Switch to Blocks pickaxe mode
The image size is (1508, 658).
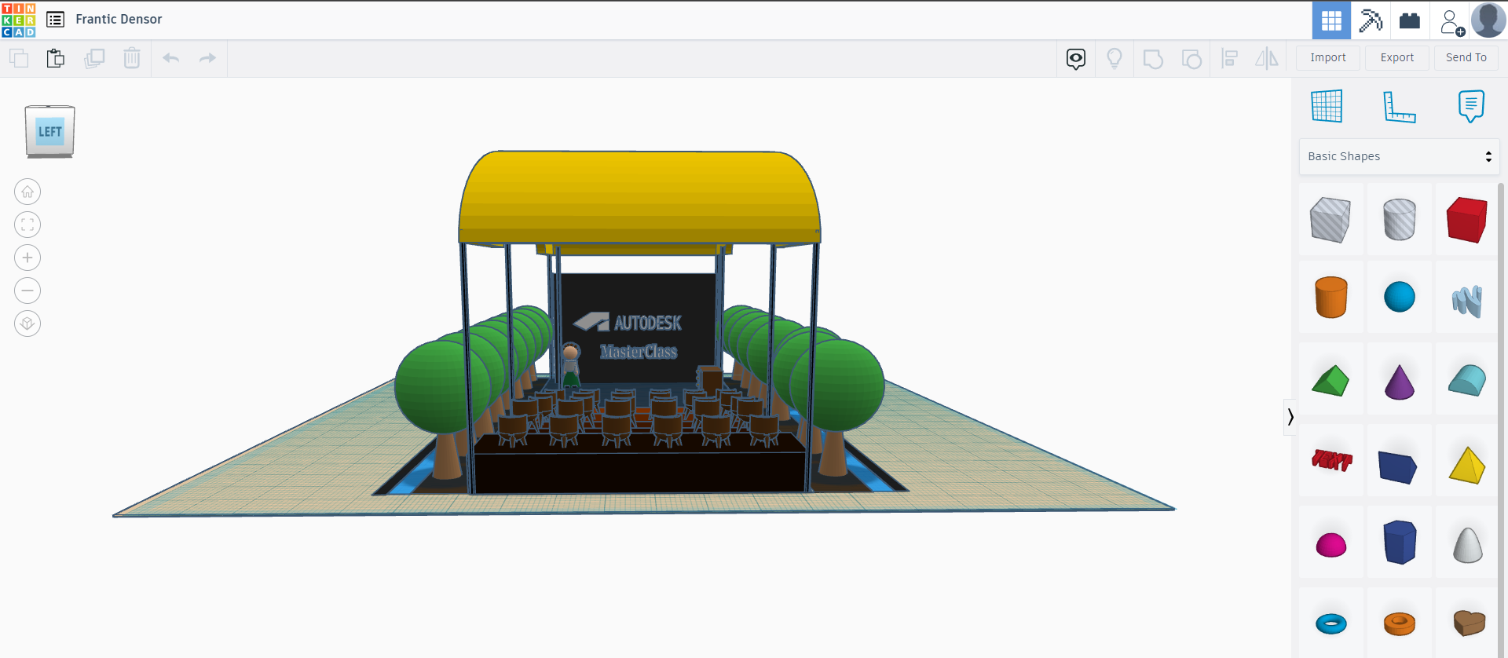pos(1371,20)
